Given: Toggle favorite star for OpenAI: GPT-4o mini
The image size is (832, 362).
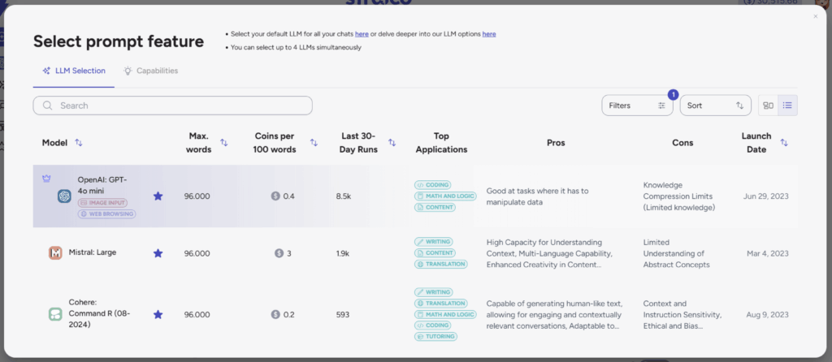Looking at the screenshot, I should pyautogui.click(x=158, y=196).
